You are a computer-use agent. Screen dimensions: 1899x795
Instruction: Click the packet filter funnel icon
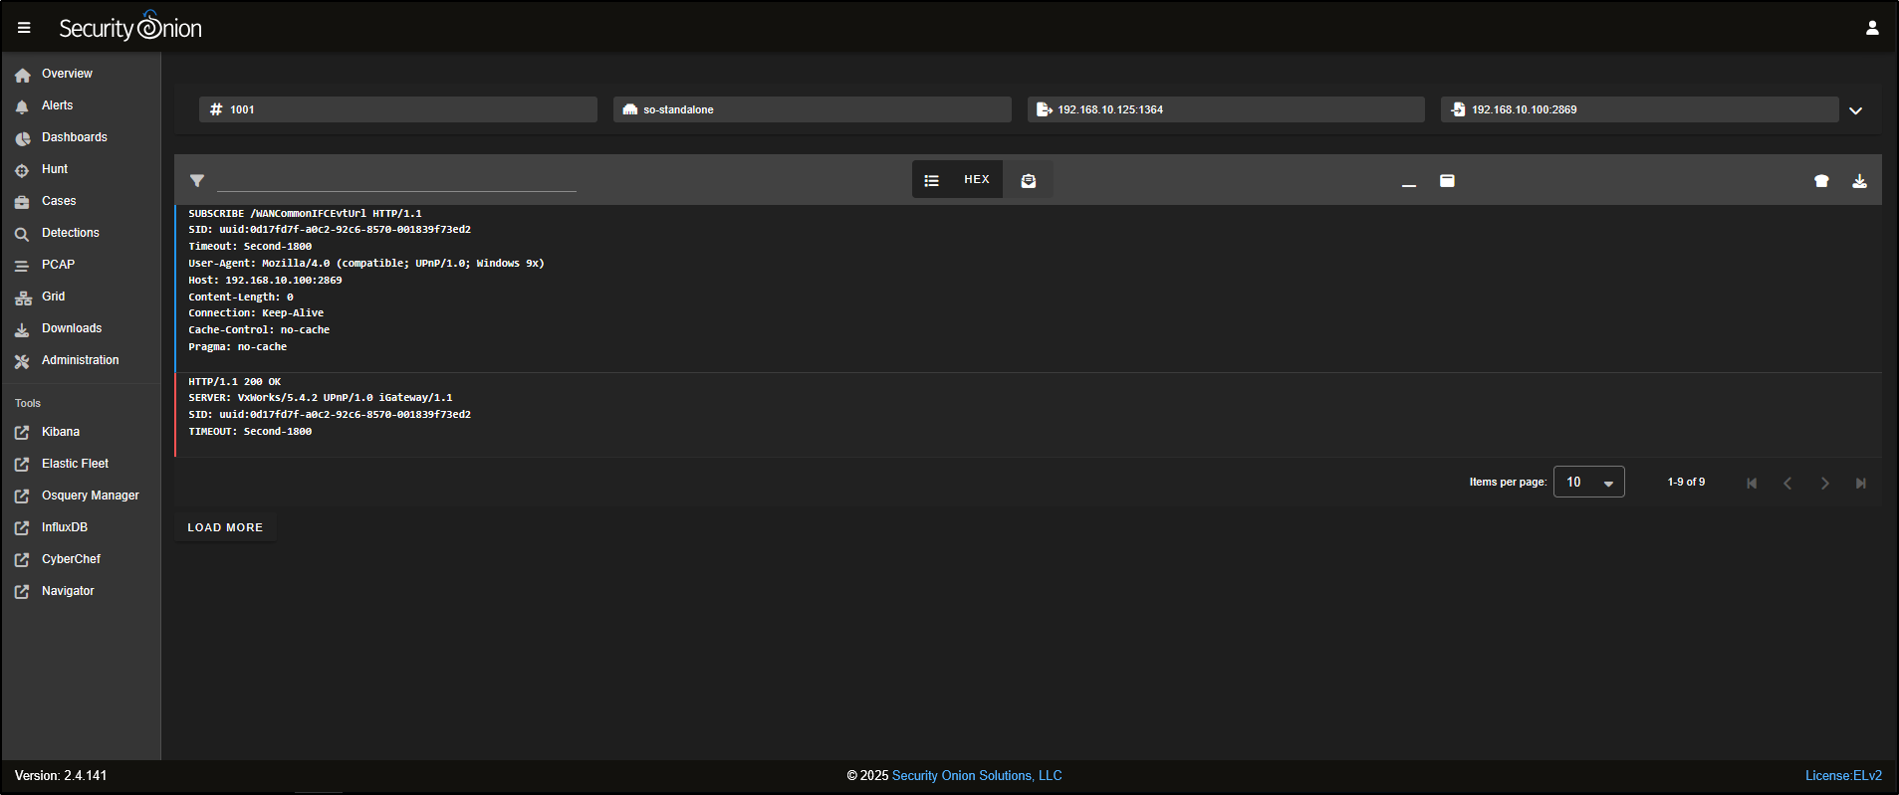pyautogui.click(x=197, y=181)
